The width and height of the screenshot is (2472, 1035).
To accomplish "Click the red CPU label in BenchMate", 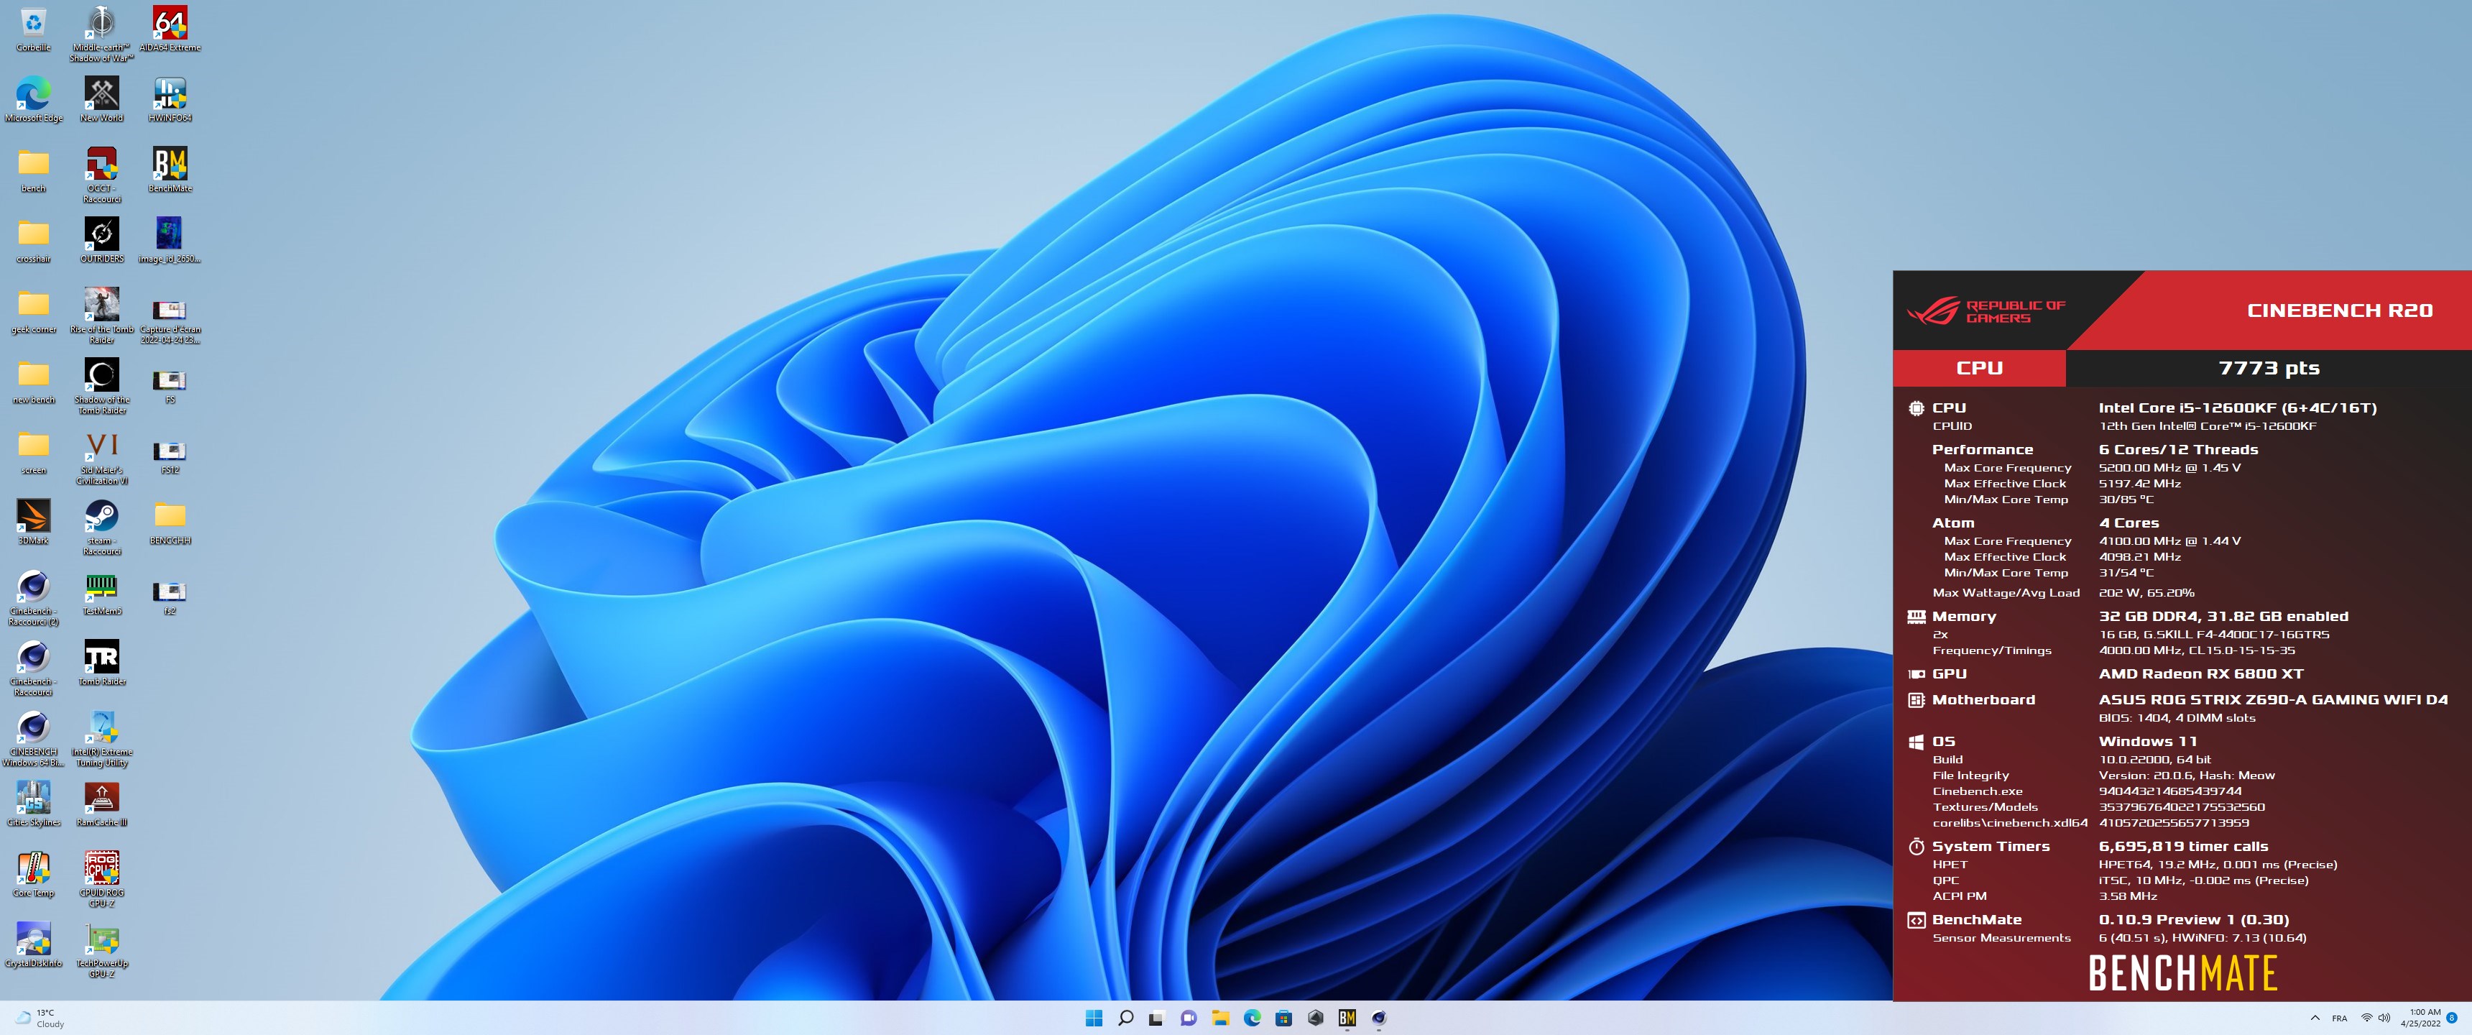I will point(1979,368).
